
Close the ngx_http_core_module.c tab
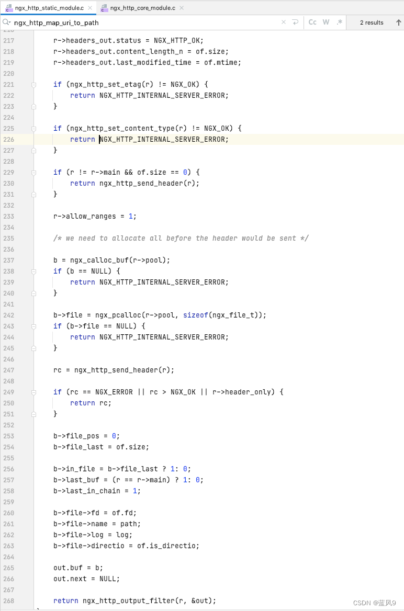tap(182, 8)
